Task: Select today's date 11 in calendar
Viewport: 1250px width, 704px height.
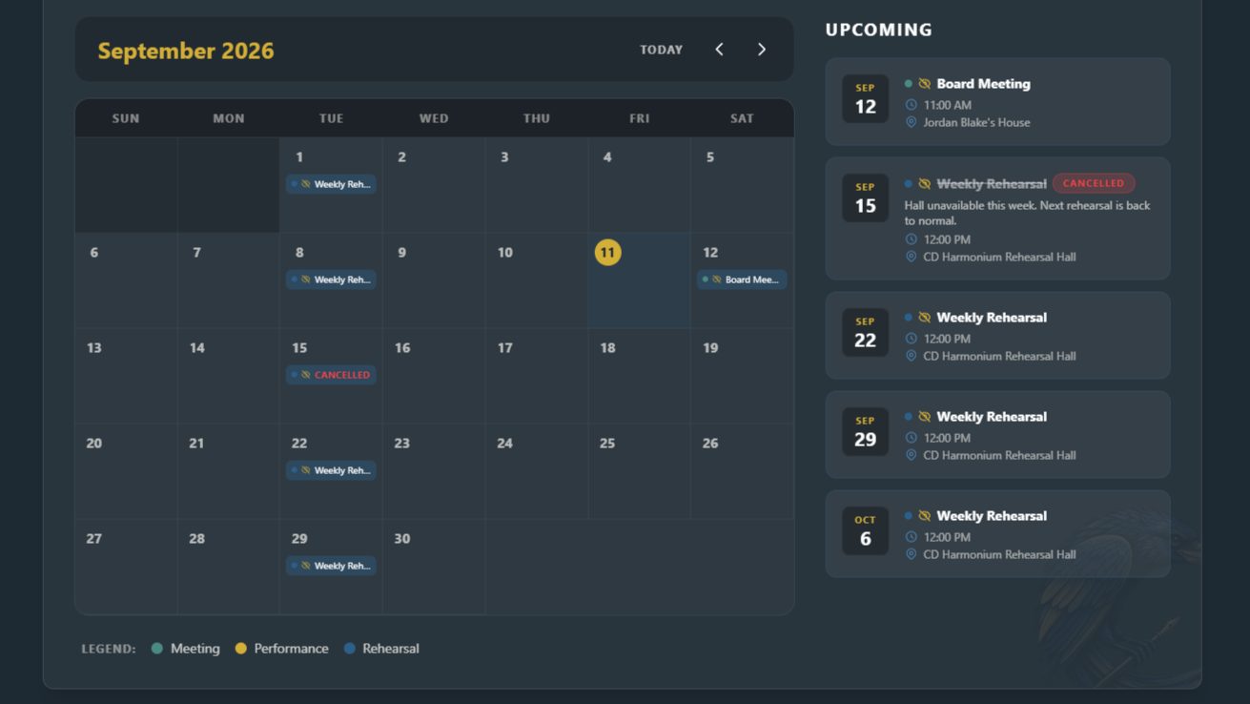Action: pyautogui.click(x=607, y=253)
